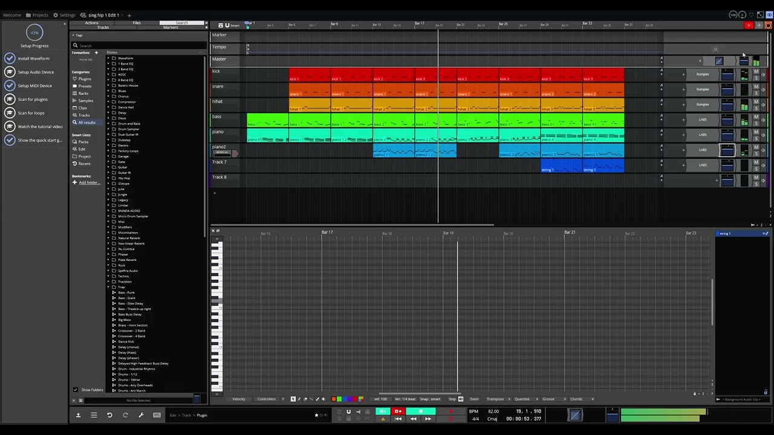Switch to the Actions tab
The image size is (774, 435).
pos(92,23)
